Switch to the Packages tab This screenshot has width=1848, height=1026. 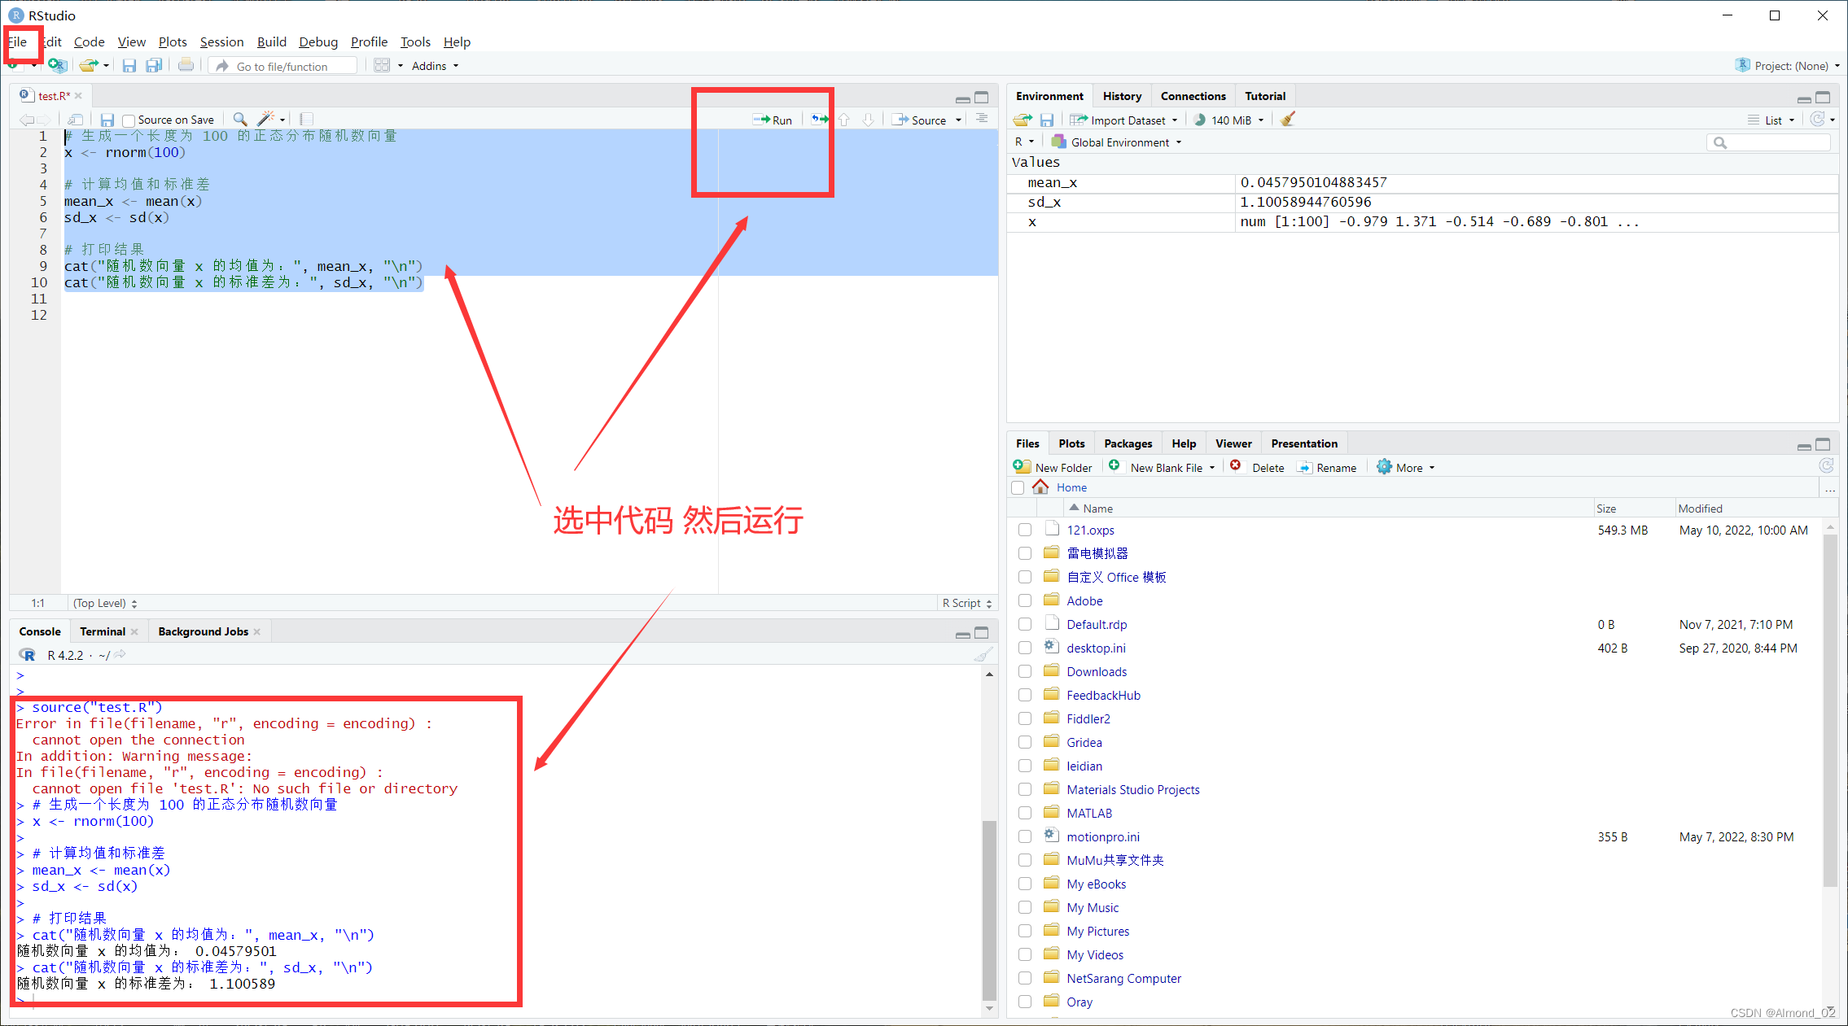pyautogui.click(x=1128, y=443)
